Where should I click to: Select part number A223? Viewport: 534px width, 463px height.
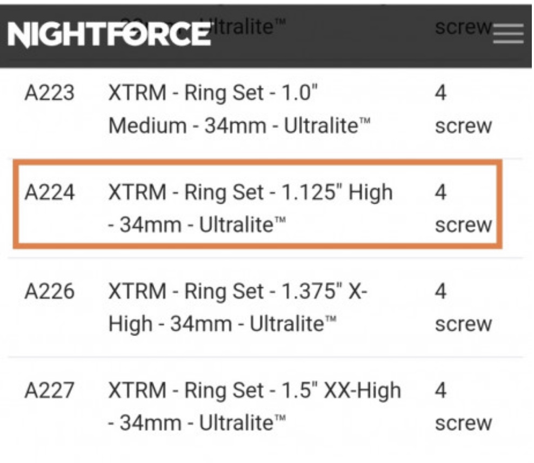pyautogui.click(x=49, y=93)
